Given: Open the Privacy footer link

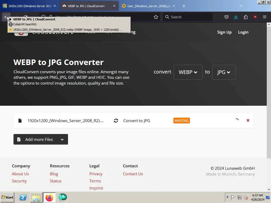Looking at the screenshot, I should coord(96,174).
